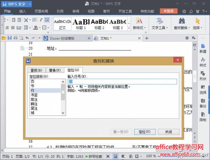Open the 选择 cursor tool menu
Viewport: 210px width, 160px height.
pos(197,24)
